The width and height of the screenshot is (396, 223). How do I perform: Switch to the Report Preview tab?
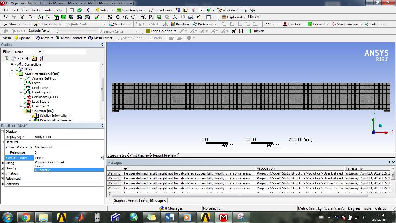tap(164, 155)
